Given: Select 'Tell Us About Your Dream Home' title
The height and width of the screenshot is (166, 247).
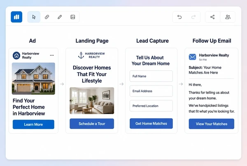Looking at the screenshot, I should 150,60.
